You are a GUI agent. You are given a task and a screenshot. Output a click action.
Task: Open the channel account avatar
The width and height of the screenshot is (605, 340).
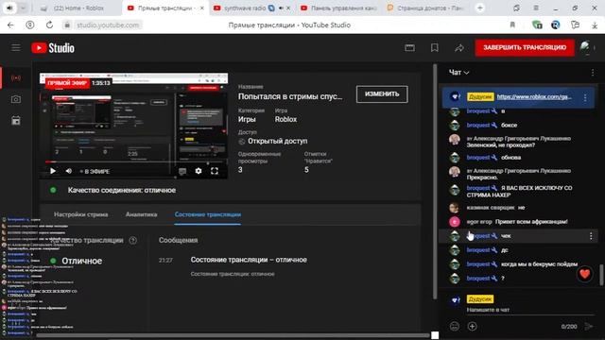pyautogui.click(x=585, y=48)
